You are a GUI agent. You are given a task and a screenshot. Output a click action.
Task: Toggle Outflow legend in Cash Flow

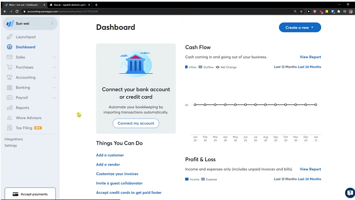coord(206,67)
